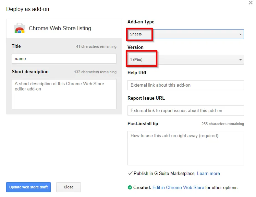Click the Add-on Type dropdown arrow
256x197 pixels.
(241, 34)
